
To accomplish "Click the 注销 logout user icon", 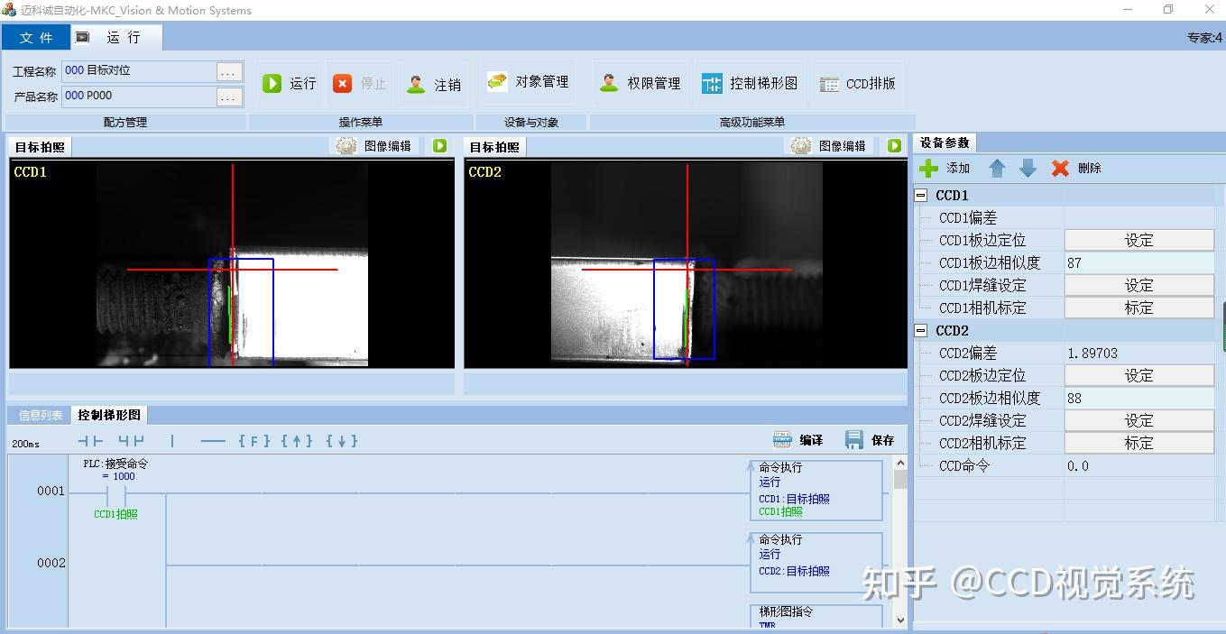I will 416,84.
